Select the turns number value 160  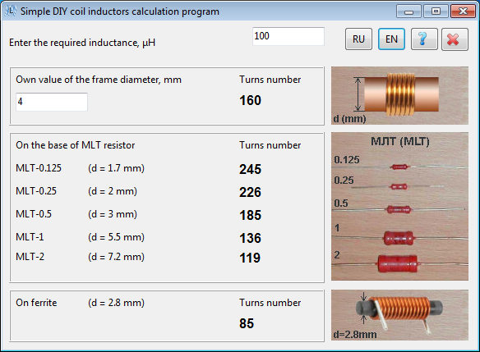click(250, 101)
